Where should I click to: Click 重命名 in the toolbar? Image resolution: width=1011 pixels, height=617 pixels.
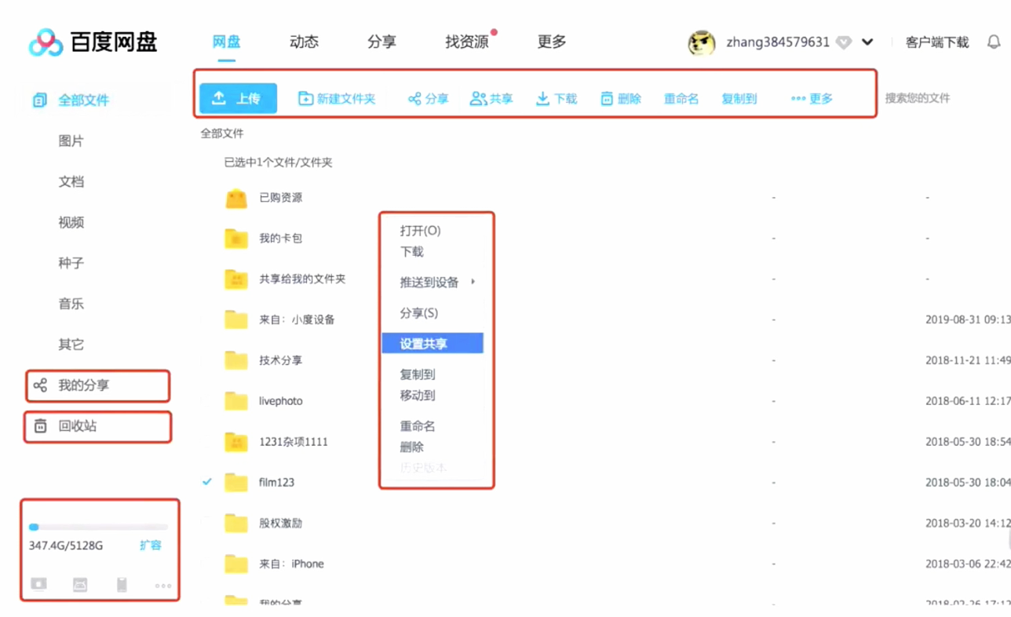click(681, 99)
